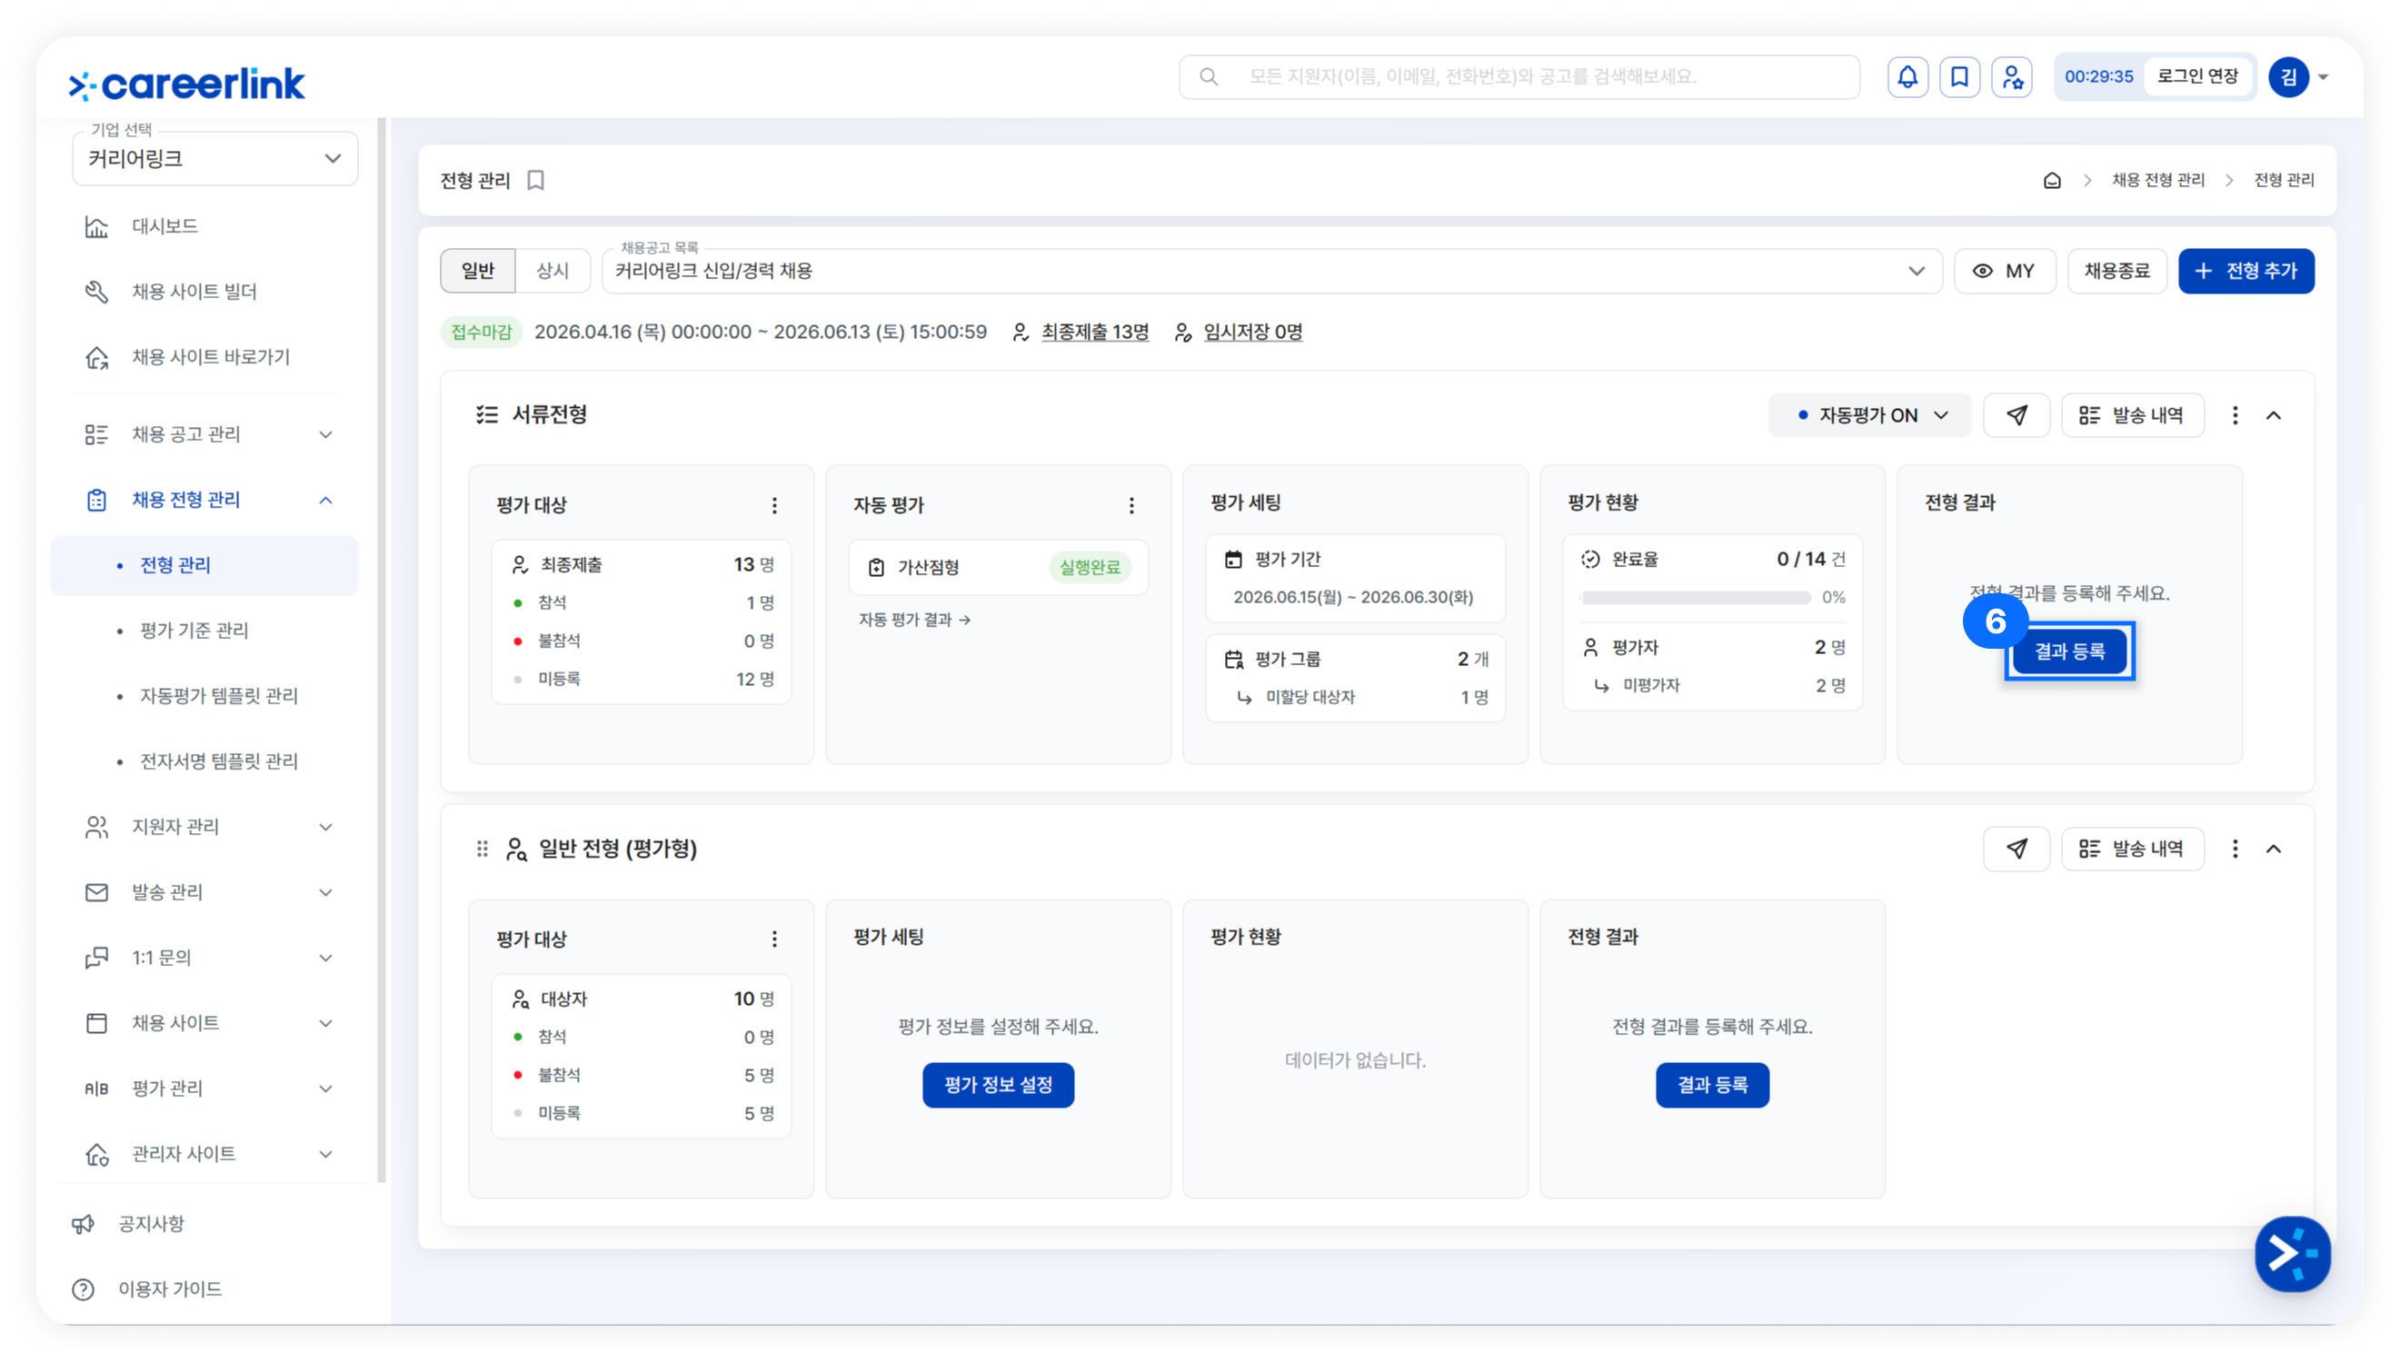Select 전형 관리 submenu item
The width and height of the screenshot is (2400, 1362).
(x=204, y=565)
